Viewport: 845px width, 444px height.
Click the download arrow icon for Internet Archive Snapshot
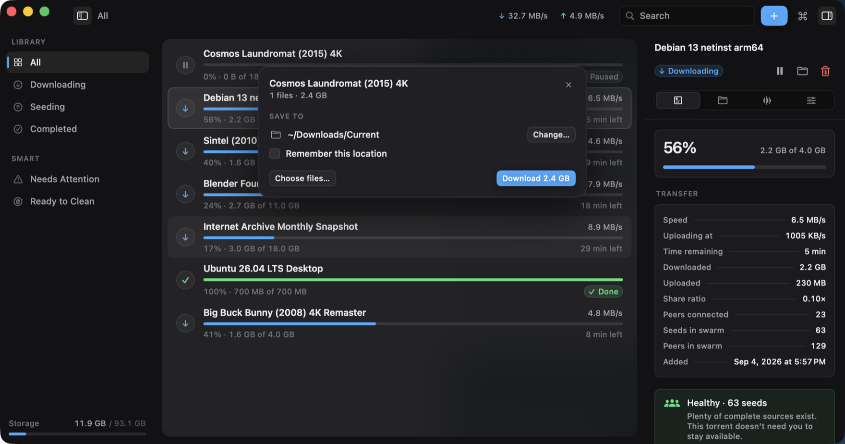[185, 237]
